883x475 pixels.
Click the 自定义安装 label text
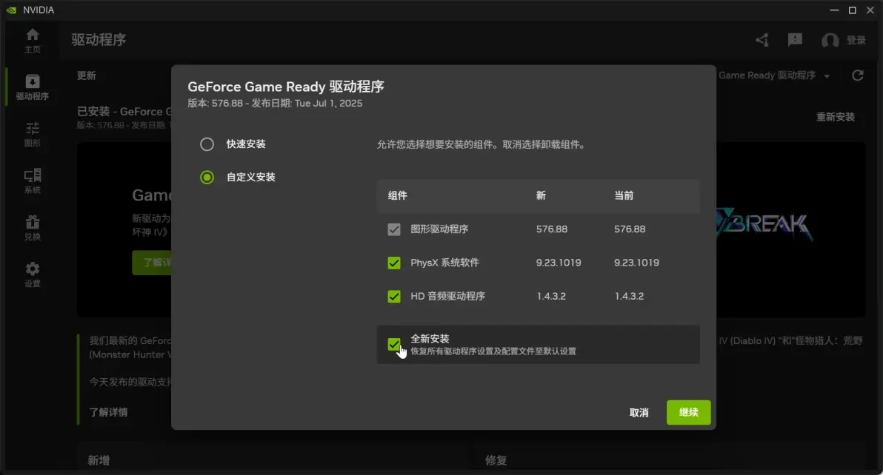(250, 177)
